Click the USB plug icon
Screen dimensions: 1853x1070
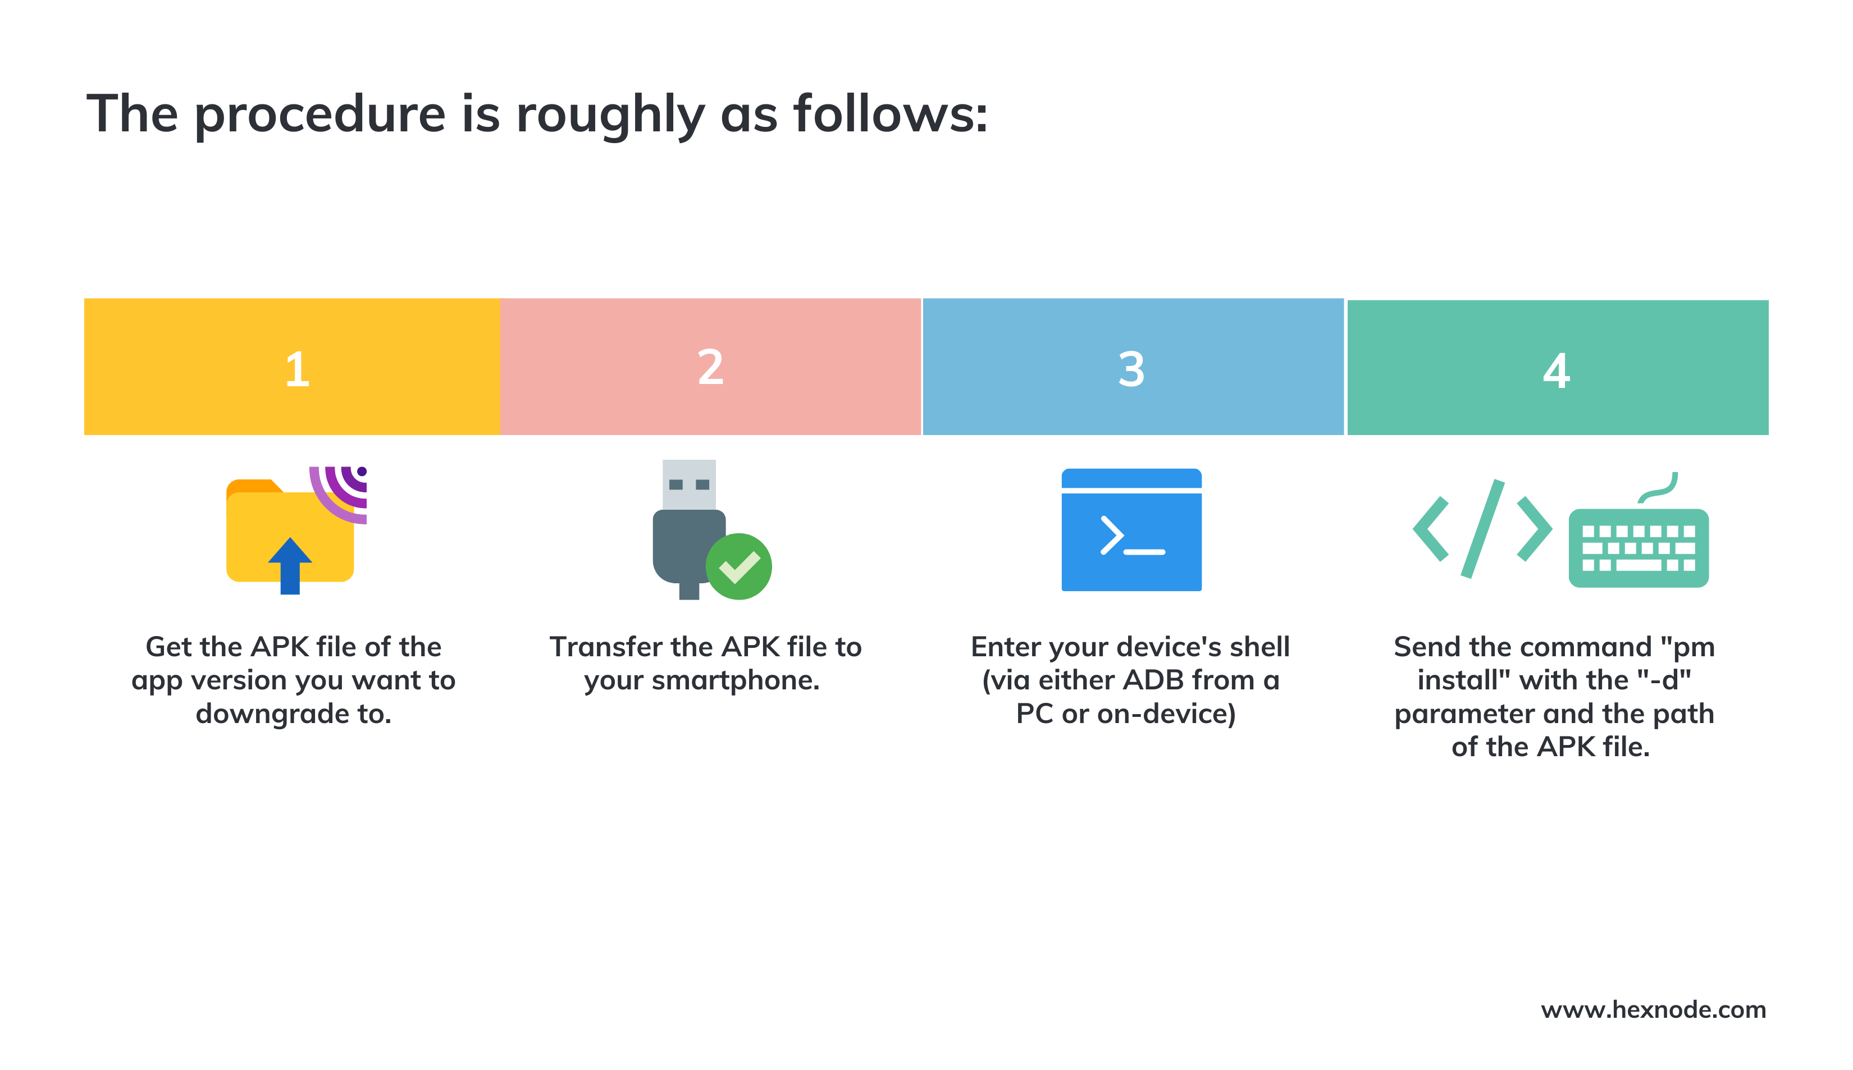click(x=689, y=529)
